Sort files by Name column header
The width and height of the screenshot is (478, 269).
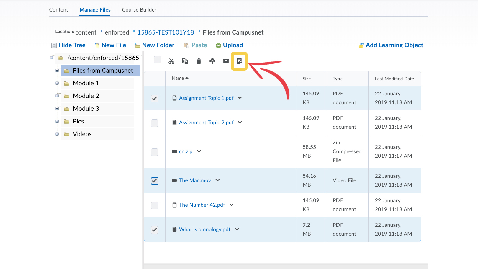point(178,78)
